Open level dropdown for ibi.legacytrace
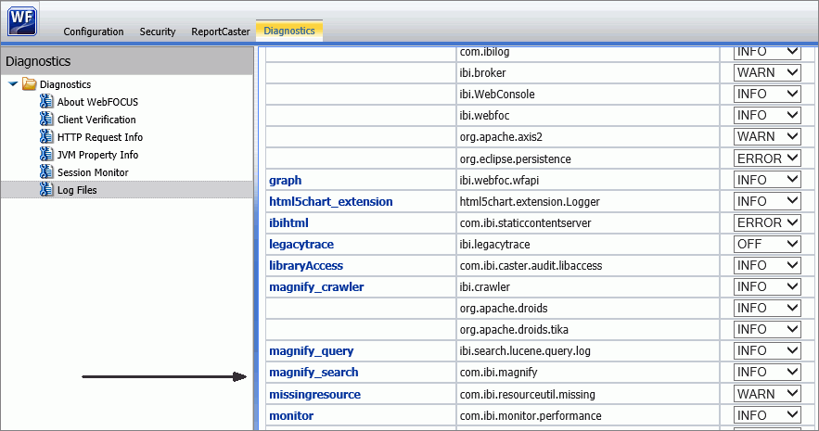The height and width of the screenshot is (431, 819). pyautogui.click(x=767, y=244)
